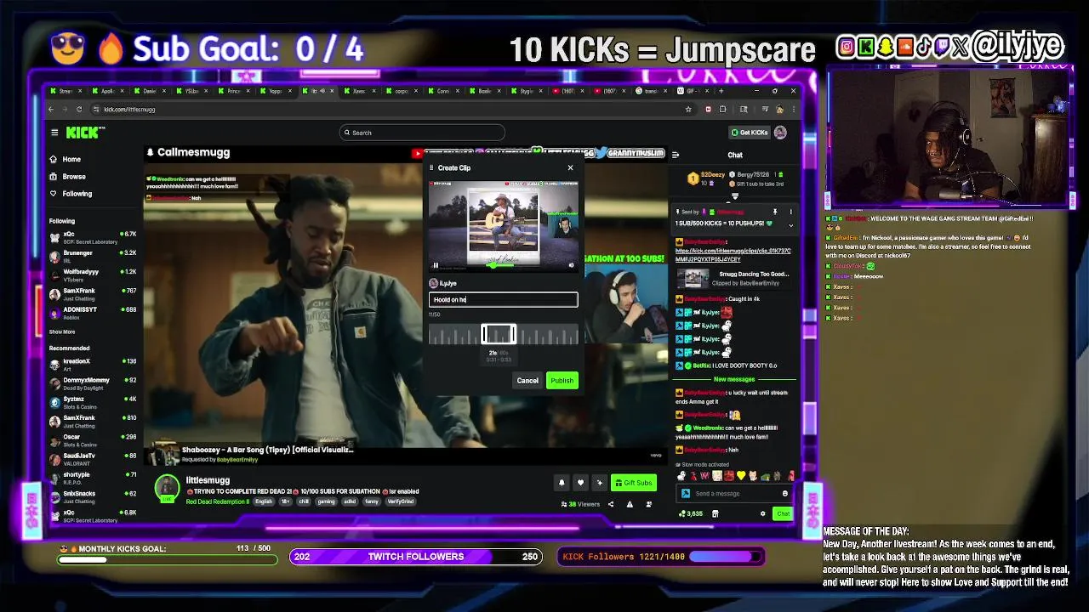
Task: Click the Kick search box
Action: click(x=422, y=133)
